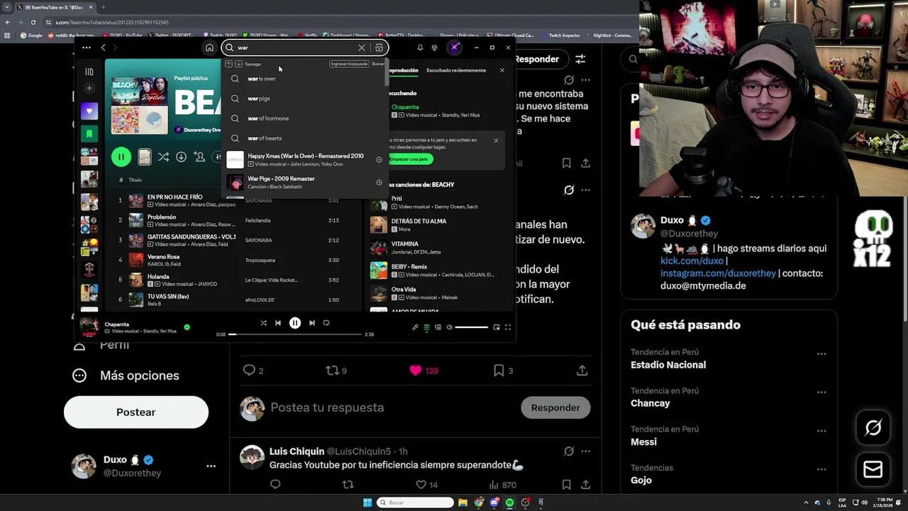Open options for Estadio Nacional trend
This screenshot has width=908, height=511.
click(x=821, y=353)
